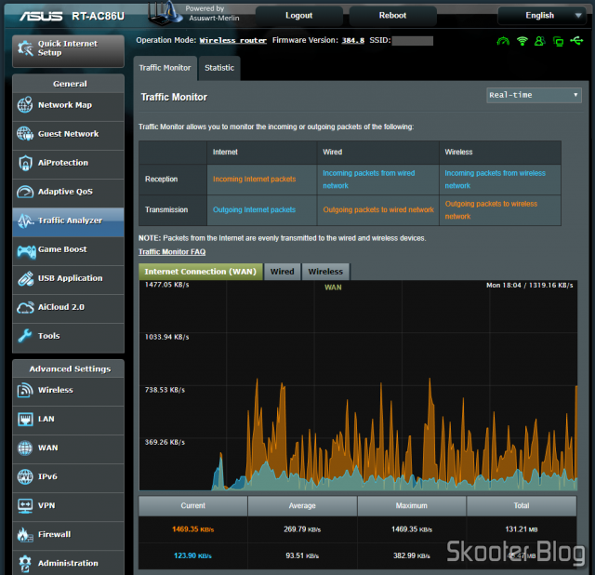Click 'Incoming packets from wired network' text
Viewport: 595px width, 575px height.
tap(369, 180)
